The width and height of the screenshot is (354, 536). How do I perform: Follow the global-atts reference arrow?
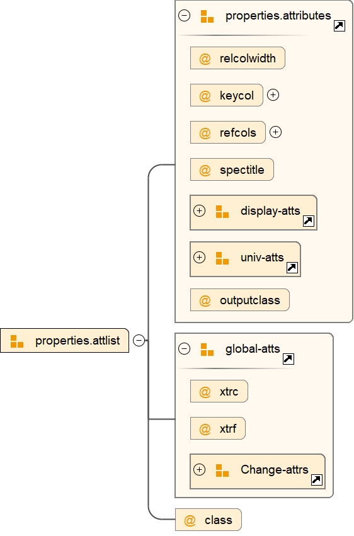288,359
